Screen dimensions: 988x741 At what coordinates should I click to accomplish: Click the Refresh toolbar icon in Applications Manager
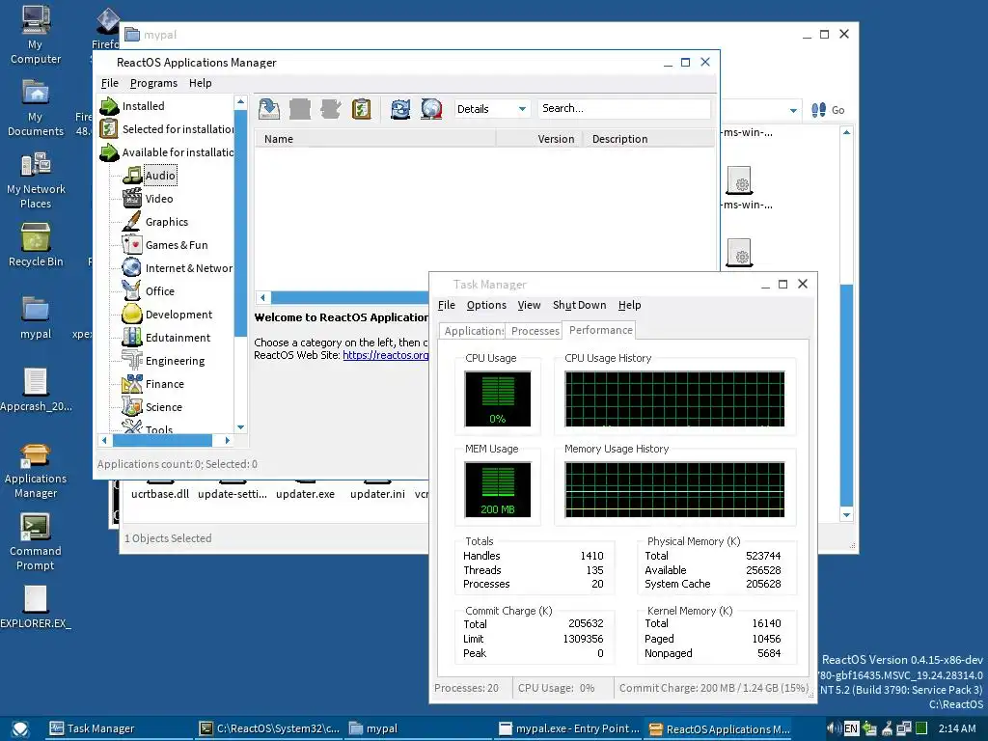[x=400, y=109]
